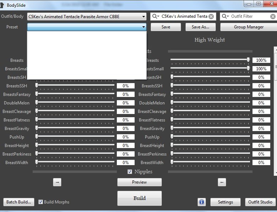Click the high weight BreastPerkiness slider
The image size is (277, 212).
pyautogui.click(x=210, y=153)
